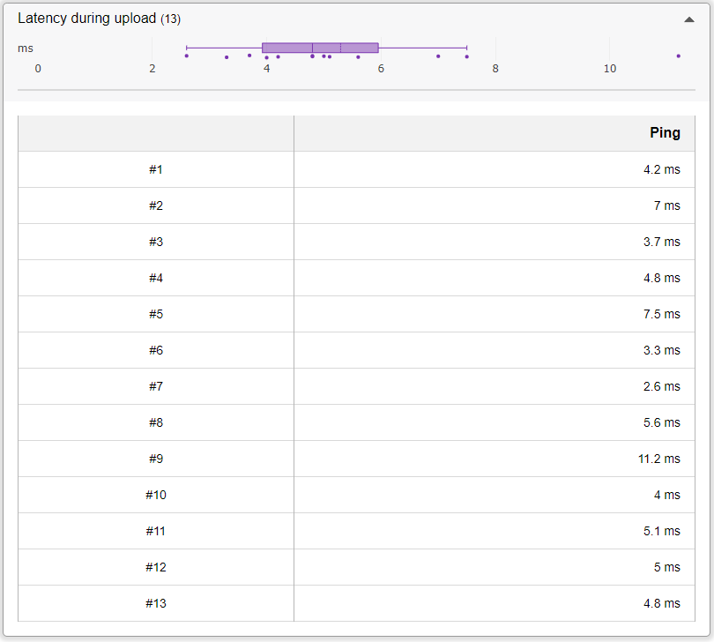Collapse the Latency during upload panel
Image resolution: width=714 pixels, height=642 pixels.
tap(689, 19)
